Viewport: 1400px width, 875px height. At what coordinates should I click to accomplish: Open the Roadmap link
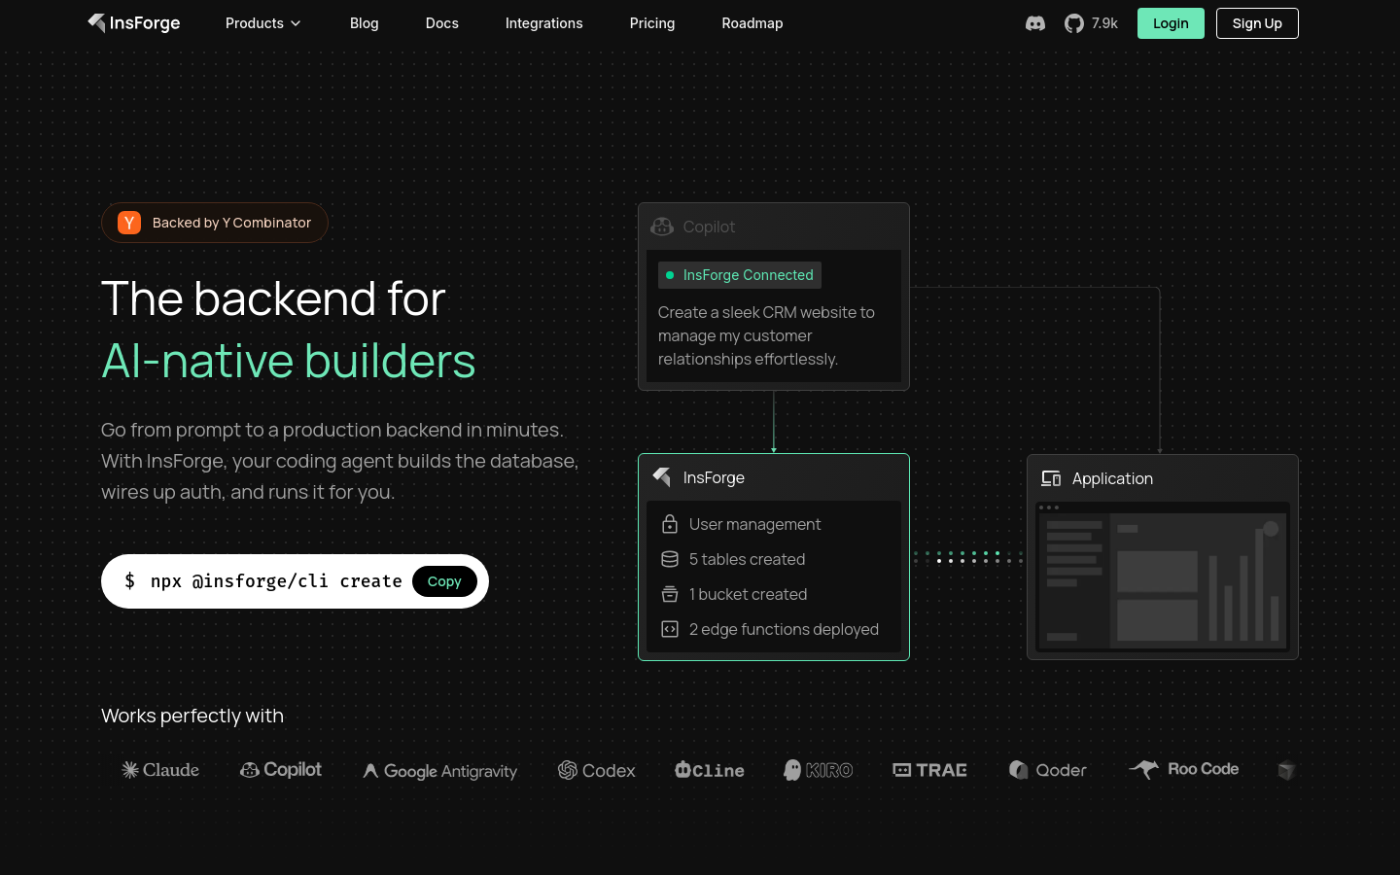click(x=752, y=23)
